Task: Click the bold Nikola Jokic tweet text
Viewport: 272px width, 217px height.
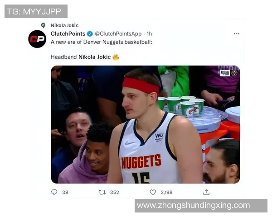Action: pos(95,57)
